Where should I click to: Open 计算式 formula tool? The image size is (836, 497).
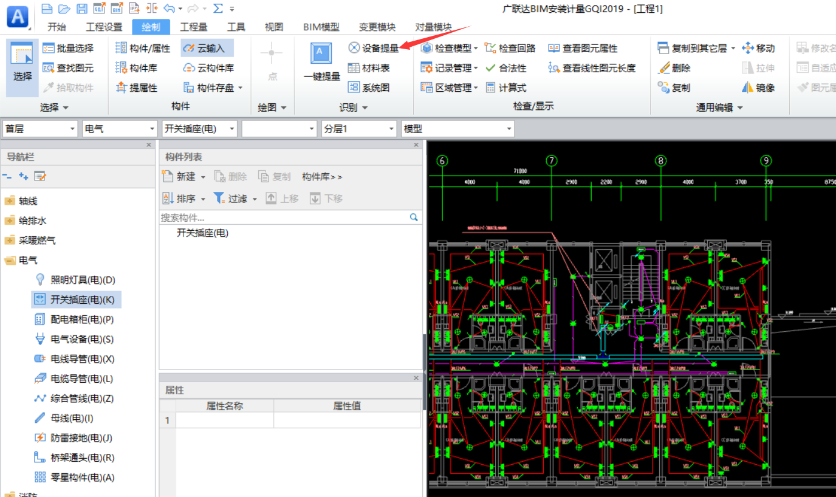pyautogui.click(x=505, y=87)
